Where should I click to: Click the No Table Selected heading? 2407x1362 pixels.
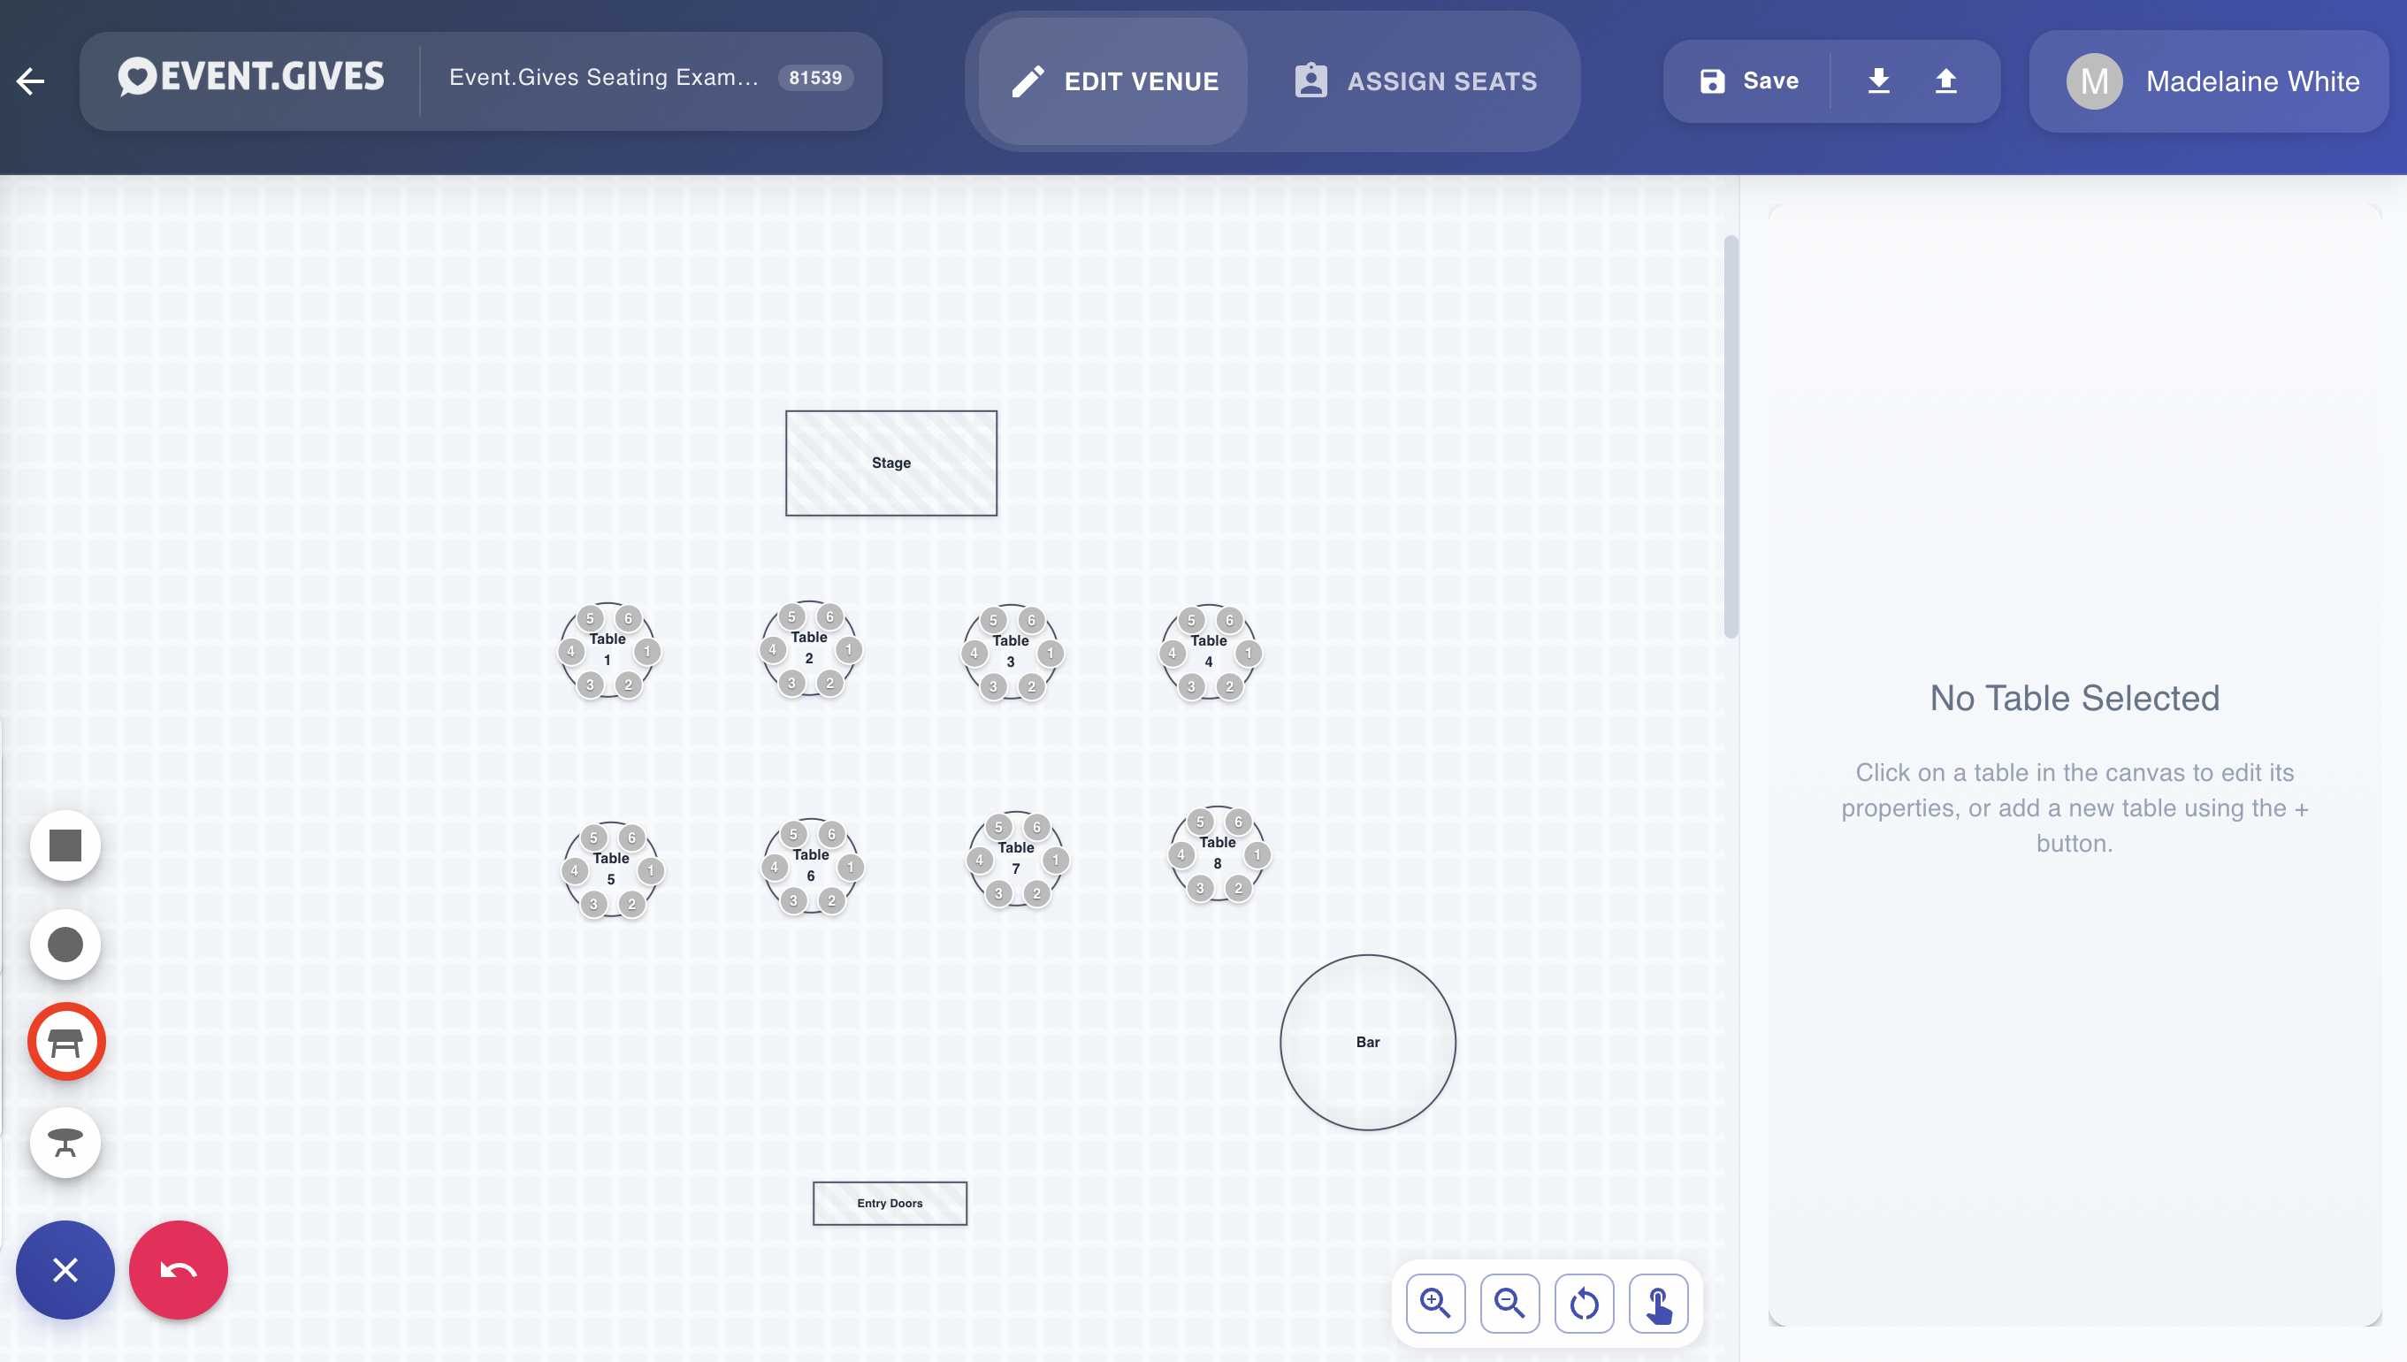coord(2075,698)
